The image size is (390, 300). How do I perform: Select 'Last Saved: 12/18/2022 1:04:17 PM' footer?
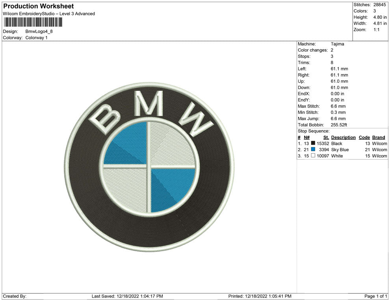[x=127, y=296]
